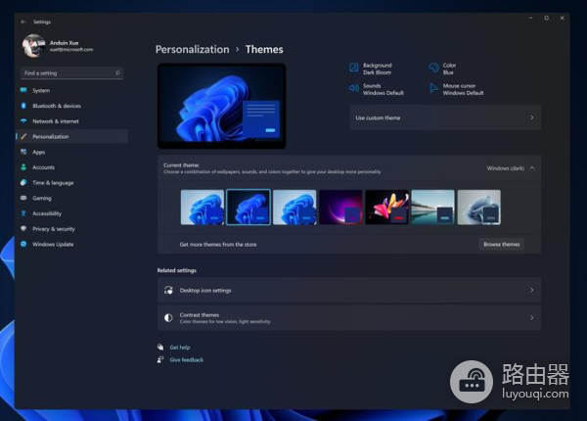Click the Browse themes button

(502, 244)
